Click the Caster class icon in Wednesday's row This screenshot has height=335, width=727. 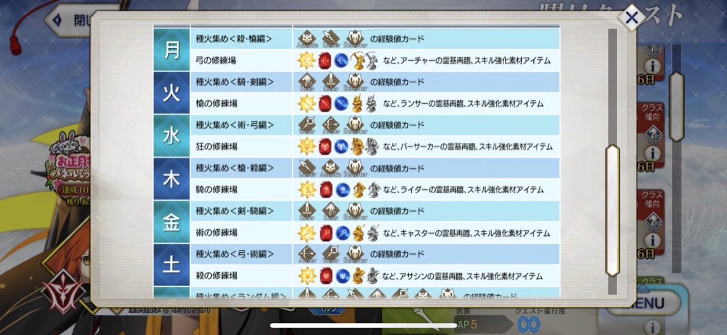307,125
